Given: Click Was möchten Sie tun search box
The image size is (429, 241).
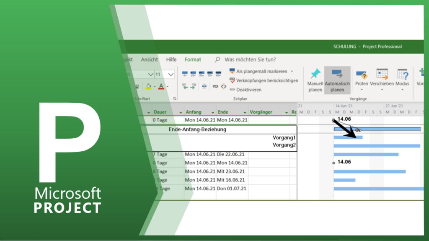Looking at the screenshot, I should (x=250, y=60).
